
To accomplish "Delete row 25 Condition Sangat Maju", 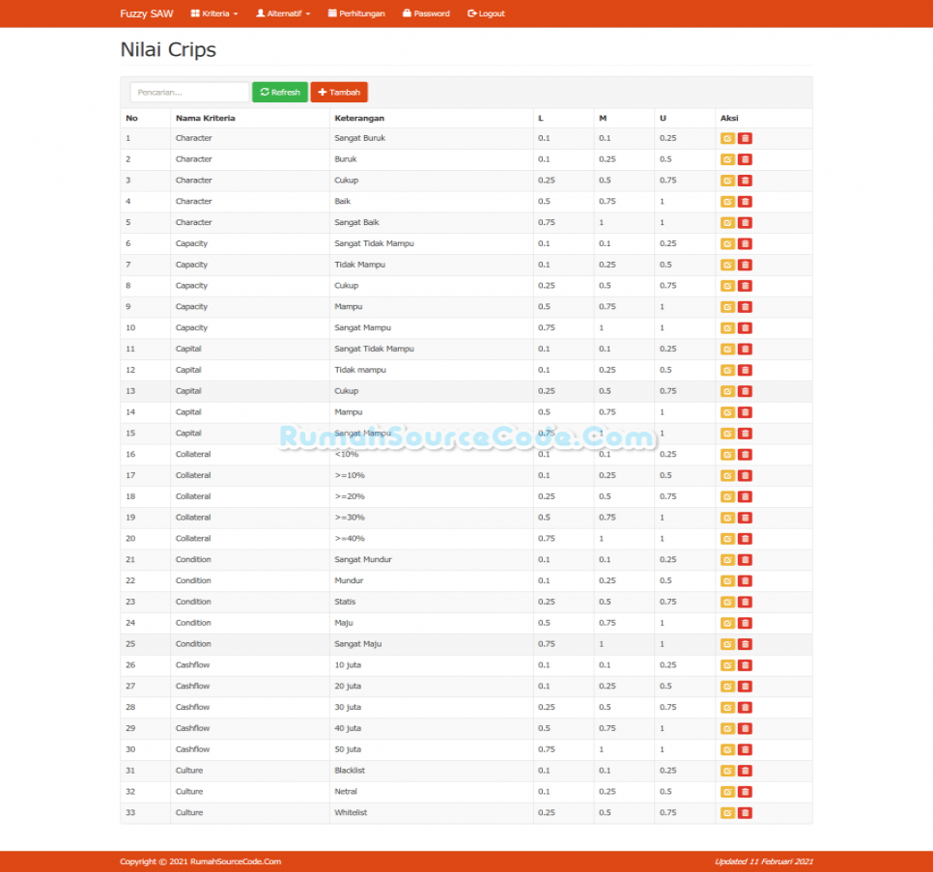I will tap(745, 643).
